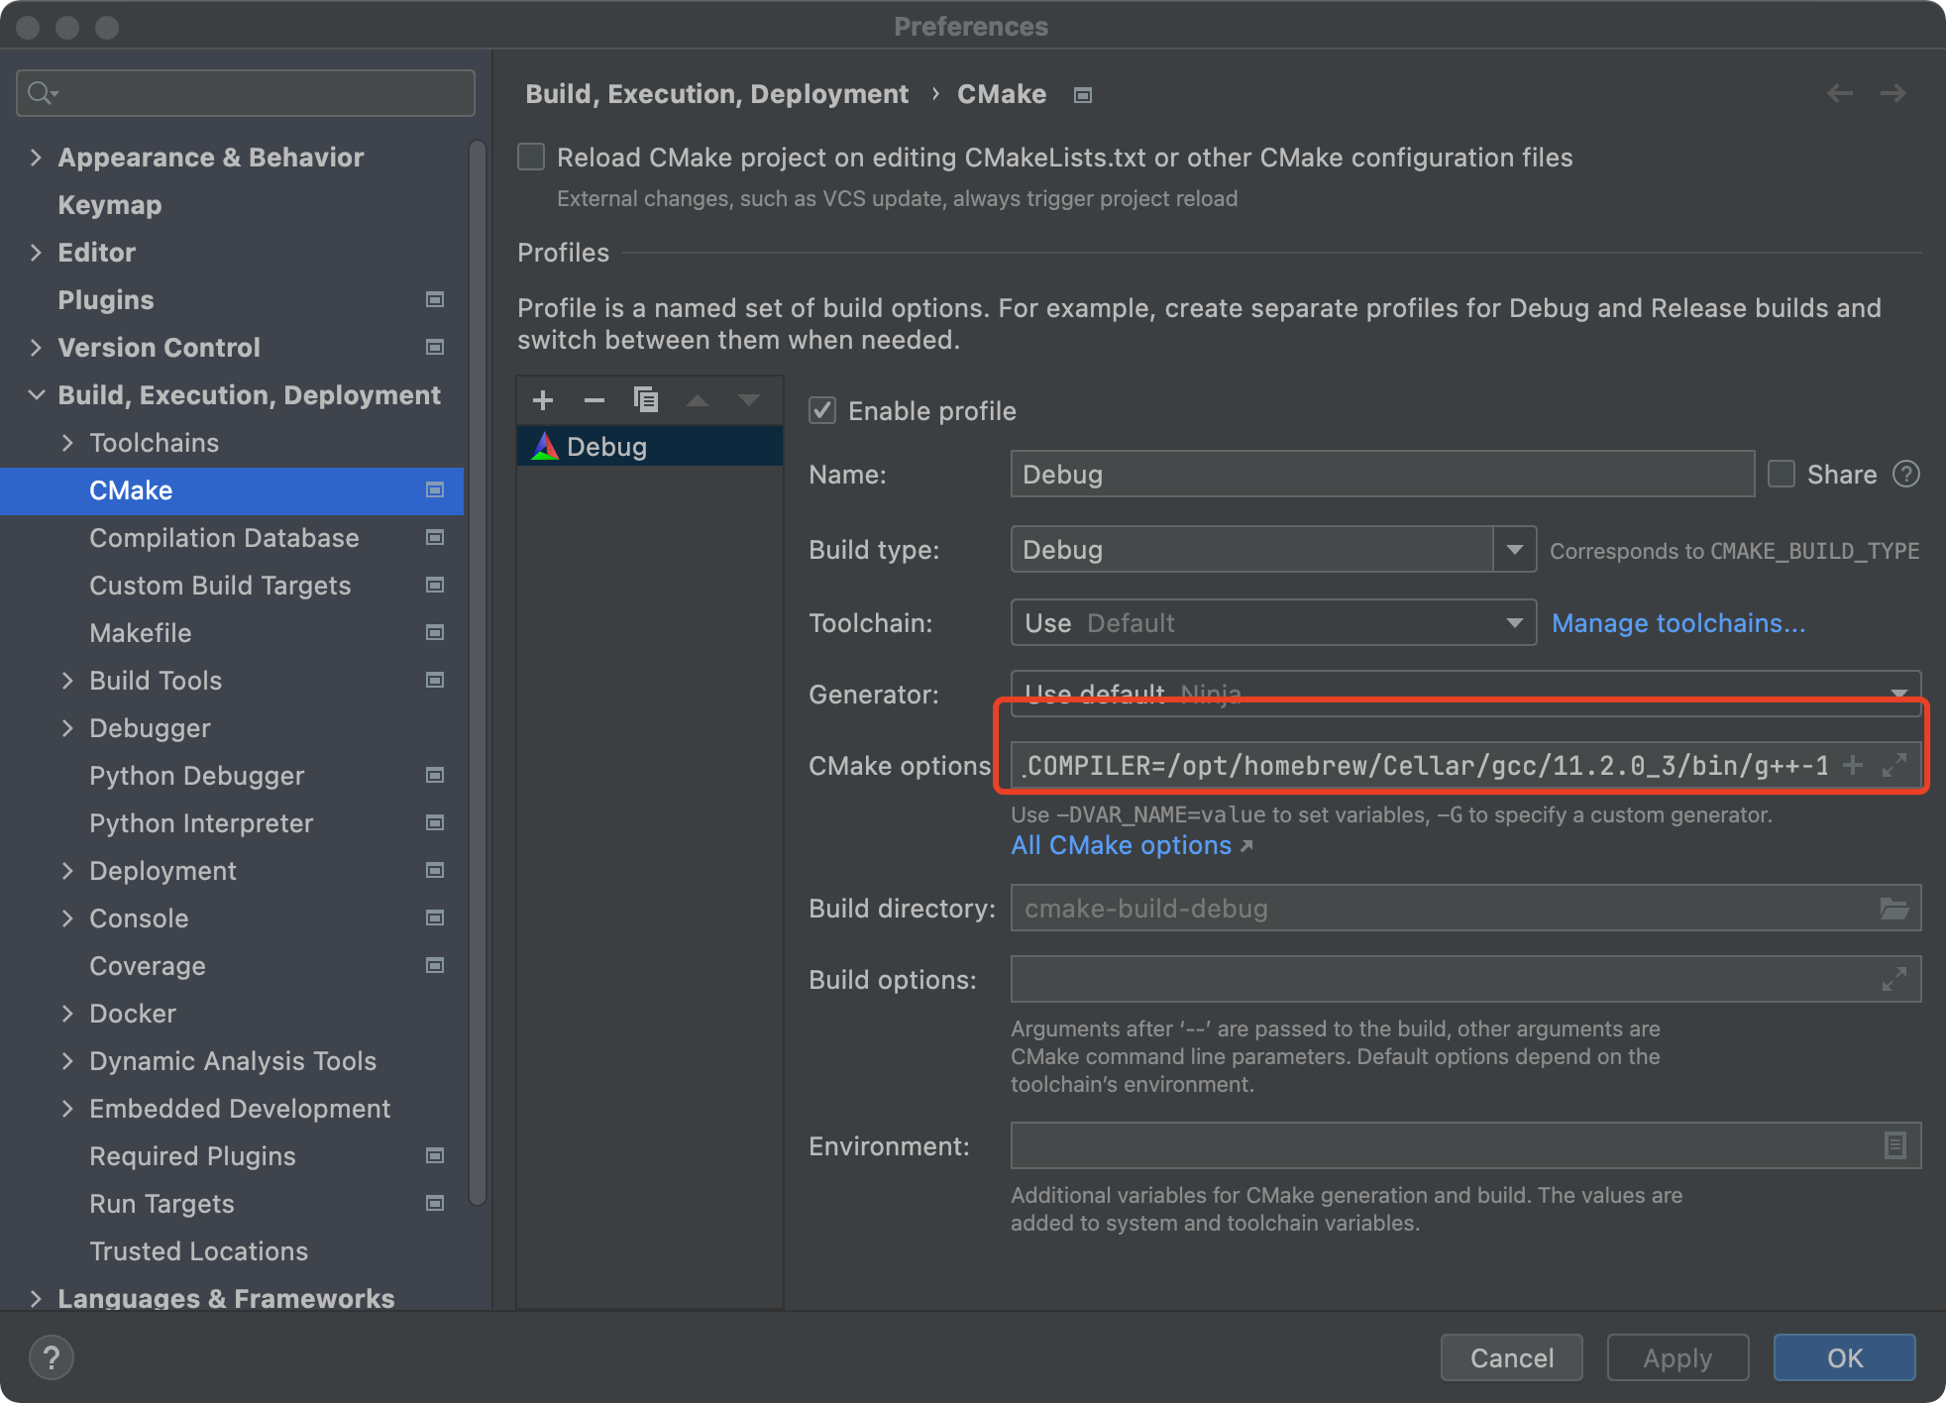Open the help question mark icon
This screenshot has height=1403, width=1946.
(x=51, y=1356)
